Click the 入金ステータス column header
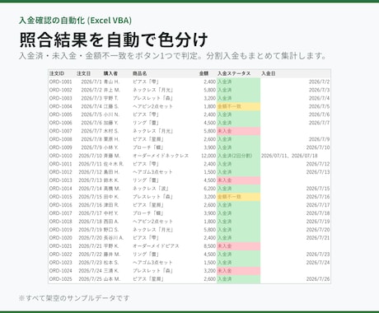This screenshot has width=379, height=313. (x=234, y=73)
